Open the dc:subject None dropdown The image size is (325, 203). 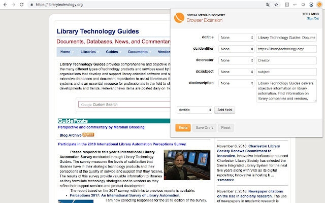tap(236, 72)
